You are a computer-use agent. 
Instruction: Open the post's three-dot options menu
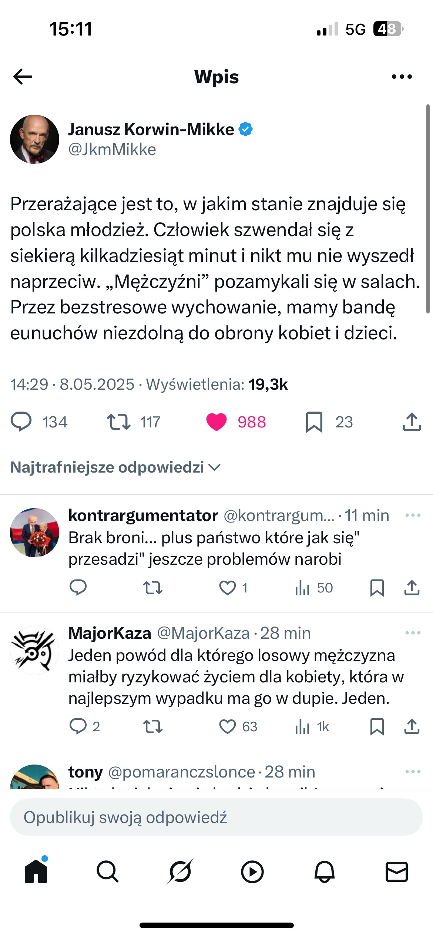point(402,77)
